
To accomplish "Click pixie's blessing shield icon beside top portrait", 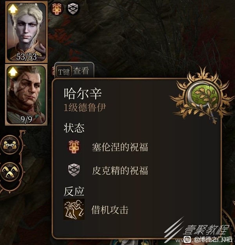I will click(73, 9).
